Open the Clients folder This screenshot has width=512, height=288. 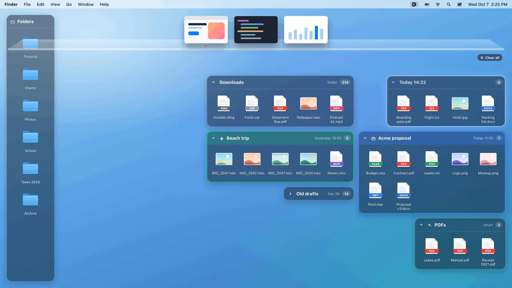point(30,79)
